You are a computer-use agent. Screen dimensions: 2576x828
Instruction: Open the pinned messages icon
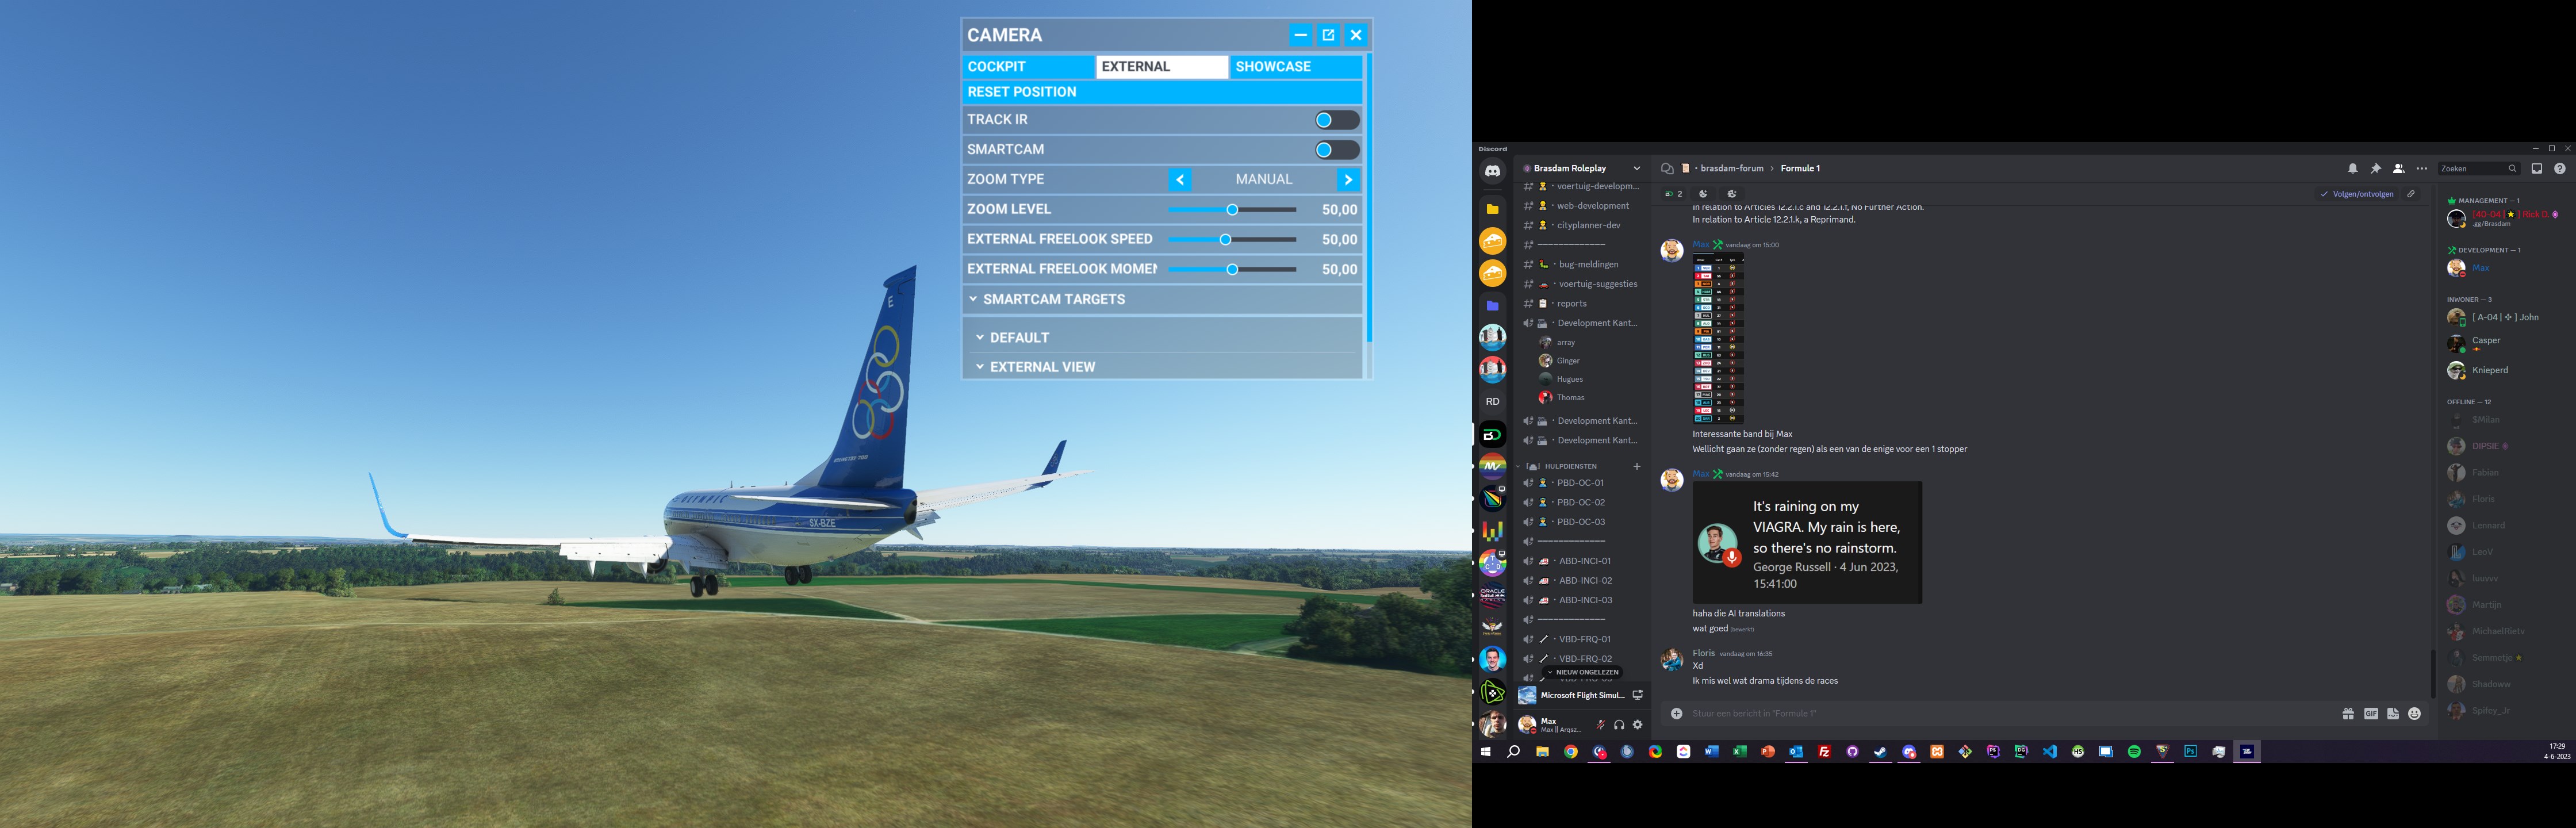point(2376,168)
